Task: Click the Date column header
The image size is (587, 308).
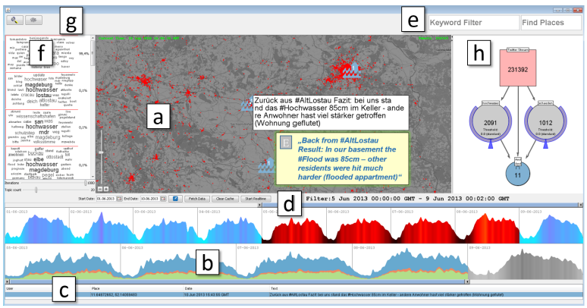Action: (x=227, y=288)
